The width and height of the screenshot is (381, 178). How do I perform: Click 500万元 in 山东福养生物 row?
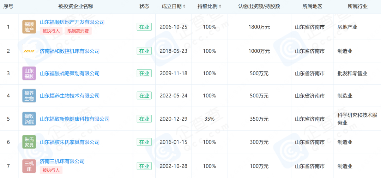click(x=259, y=96)
